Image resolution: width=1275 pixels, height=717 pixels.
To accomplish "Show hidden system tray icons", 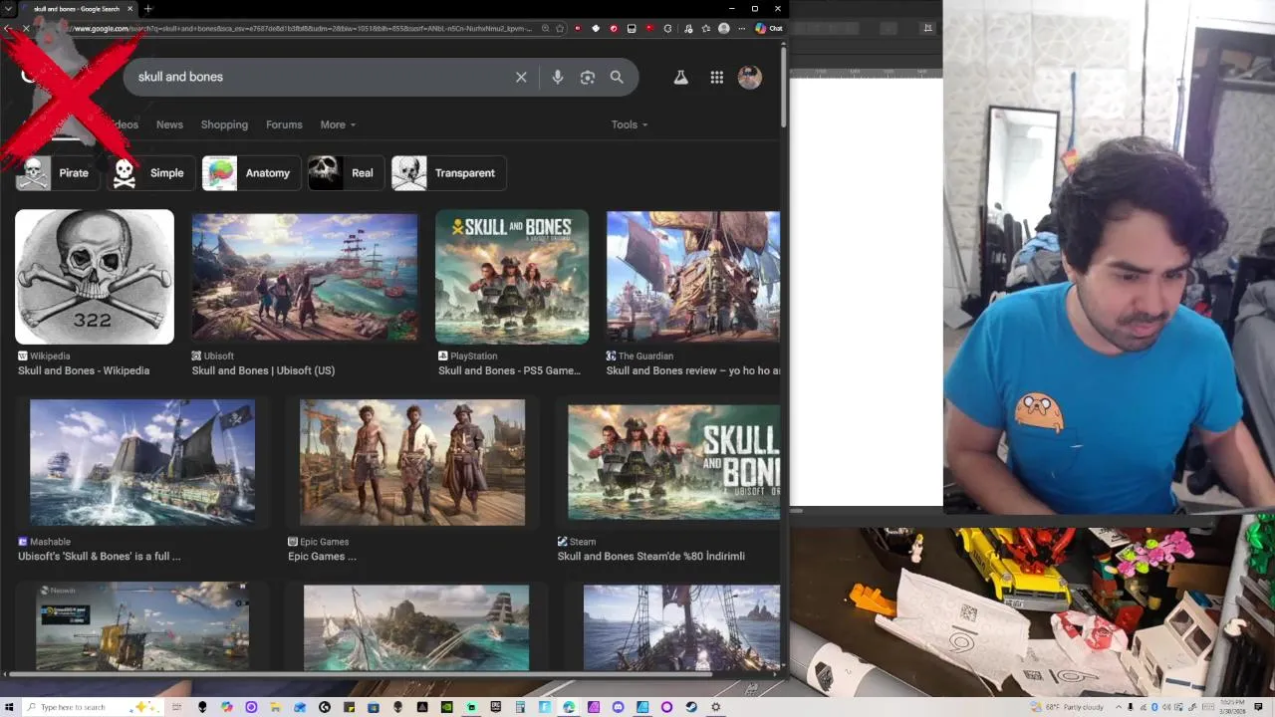I will (x=1119, y=707).
